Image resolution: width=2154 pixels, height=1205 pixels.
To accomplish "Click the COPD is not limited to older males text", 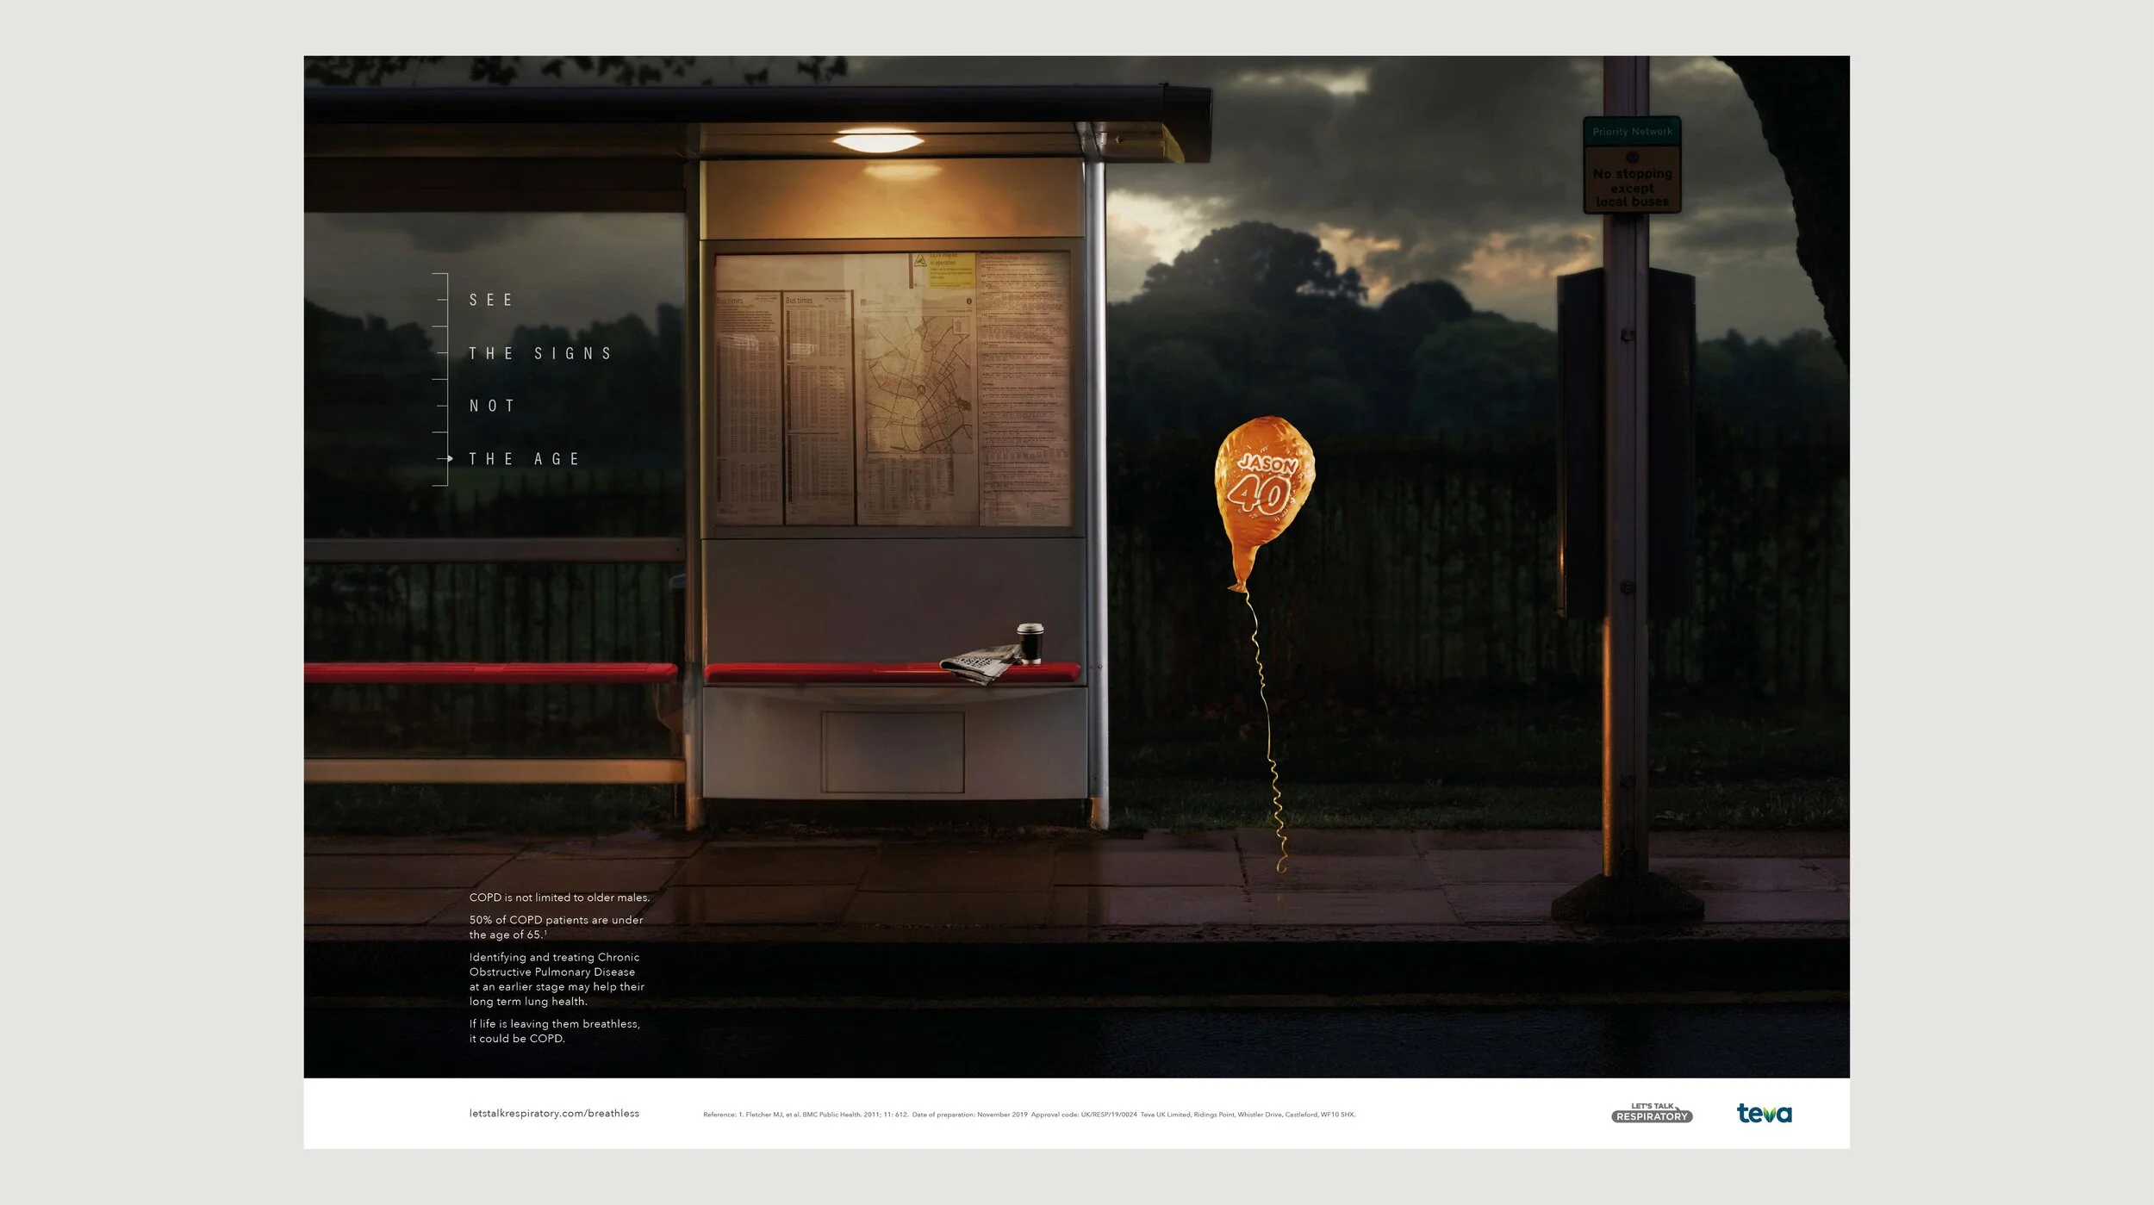I will [559, 898].
